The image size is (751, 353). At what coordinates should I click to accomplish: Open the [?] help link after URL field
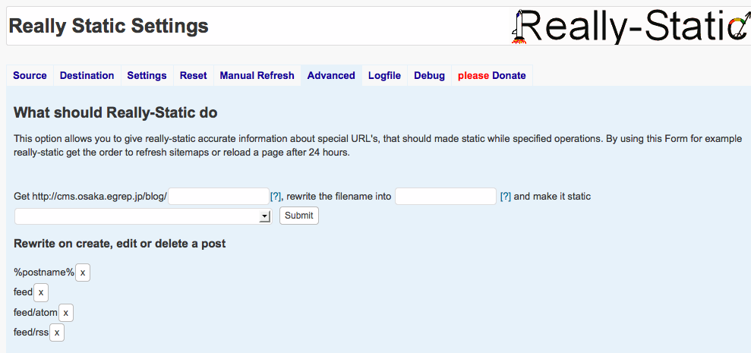[276, 197]
